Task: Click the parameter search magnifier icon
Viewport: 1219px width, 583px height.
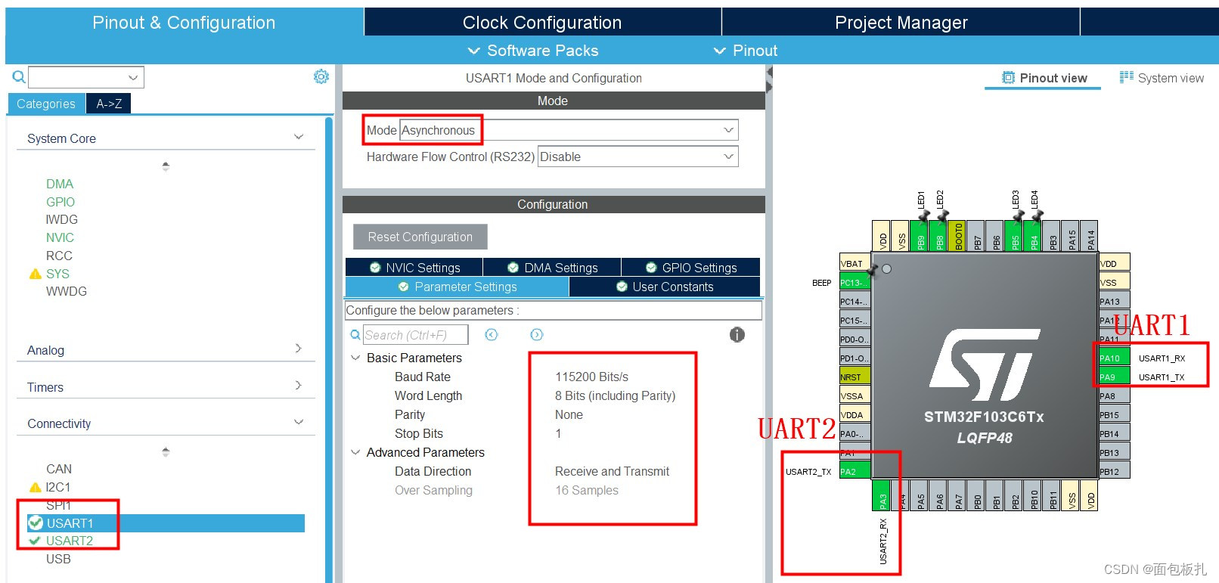Action: [x=355, y=335]
